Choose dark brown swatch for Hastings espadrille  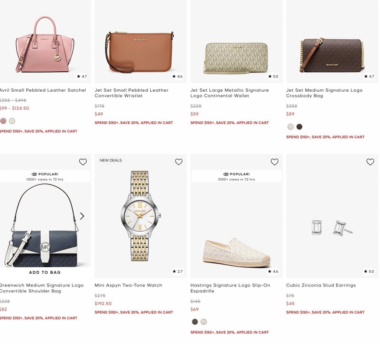click(x=195, y=322)
